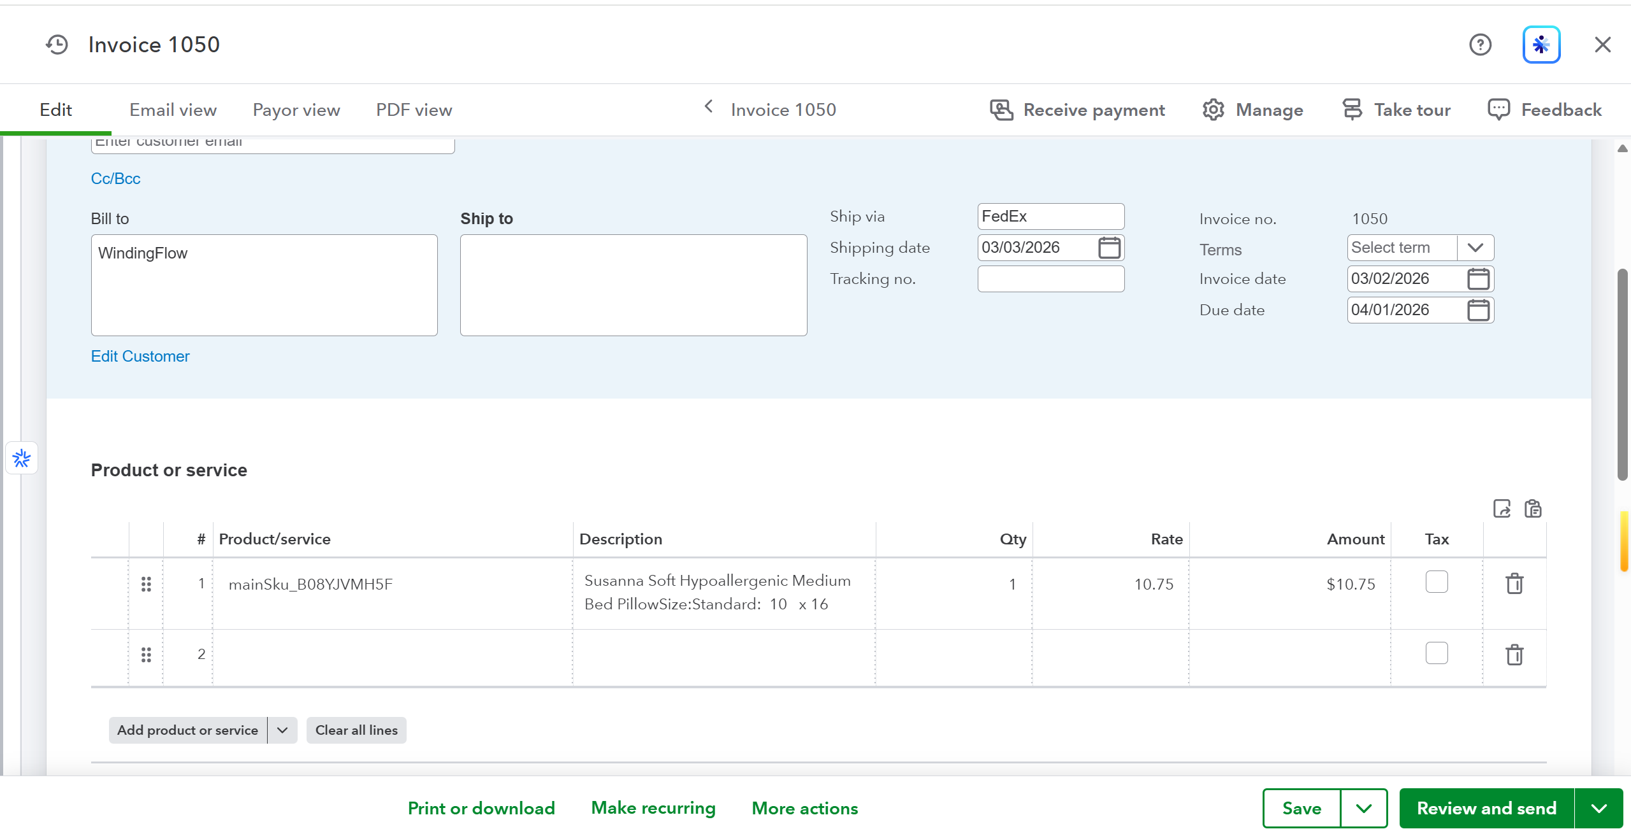Open the invoice date calendar picker
Screen dimensions: 1631x836
tap(1479, 278)
